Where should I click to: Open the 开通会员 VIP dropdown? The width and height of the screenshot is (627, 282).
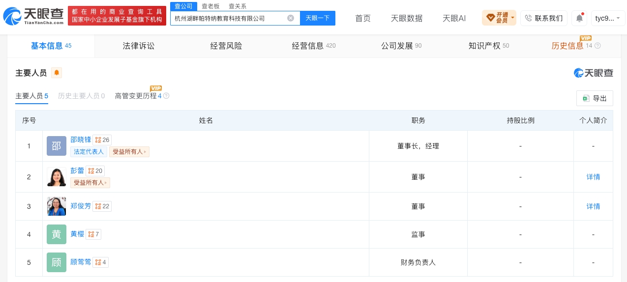pyautogui.click(x=499, y=18)
